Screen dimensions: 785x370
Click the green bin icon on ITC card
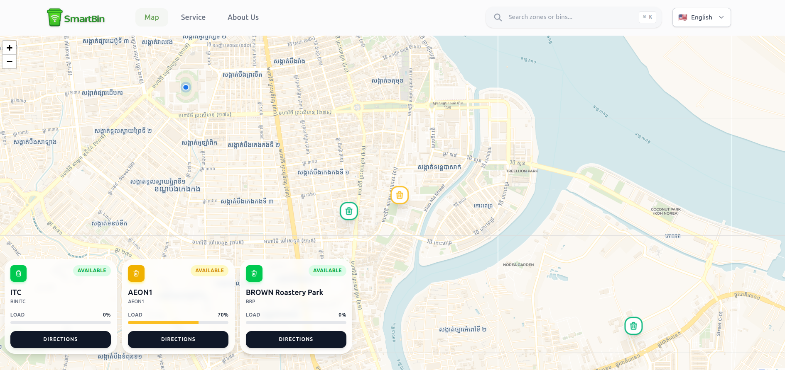(x=19, y=273)
